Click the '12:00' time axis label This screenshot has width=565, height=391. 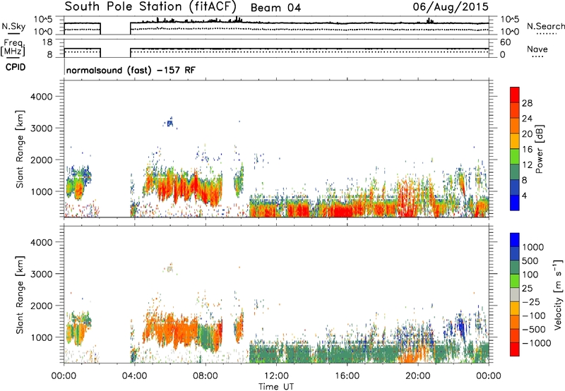click(276, 376)
